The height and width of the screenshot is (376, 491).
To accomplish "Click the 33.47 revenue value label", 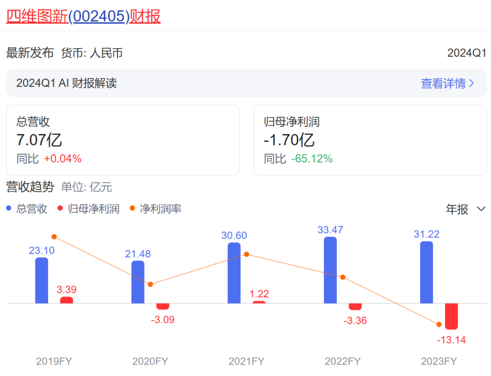I will coord(331,230).
